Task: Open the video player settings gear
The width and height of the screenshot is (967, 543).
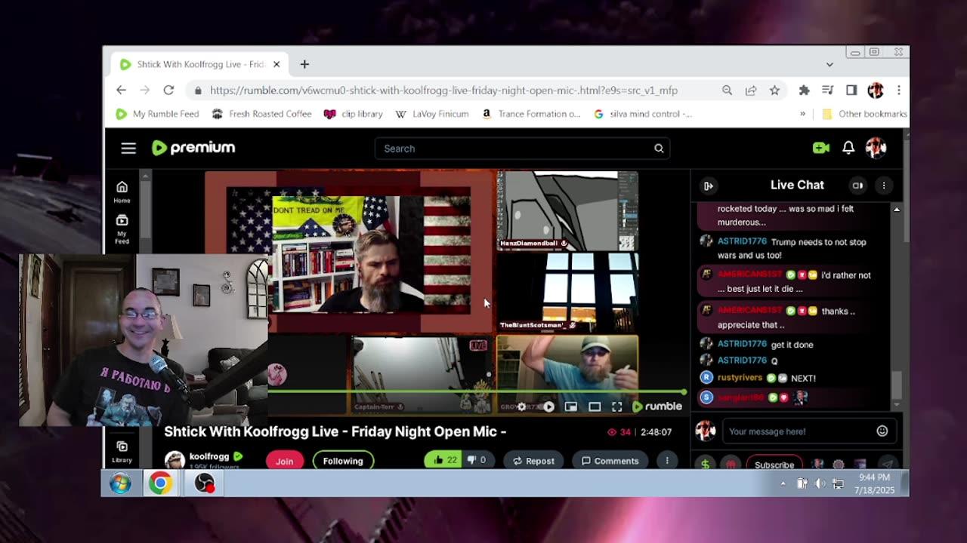Action: (x=521, y=406)
